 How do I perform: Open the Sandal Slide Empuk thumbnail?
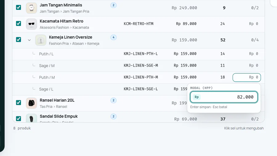pyautogui.click(x=31, y=118)
